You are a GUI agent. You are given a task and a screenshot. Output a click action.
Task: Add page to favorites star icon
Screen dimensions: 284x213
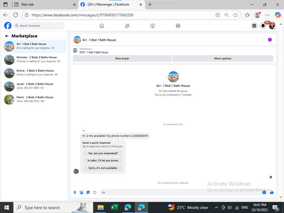[x=235, y=15]
